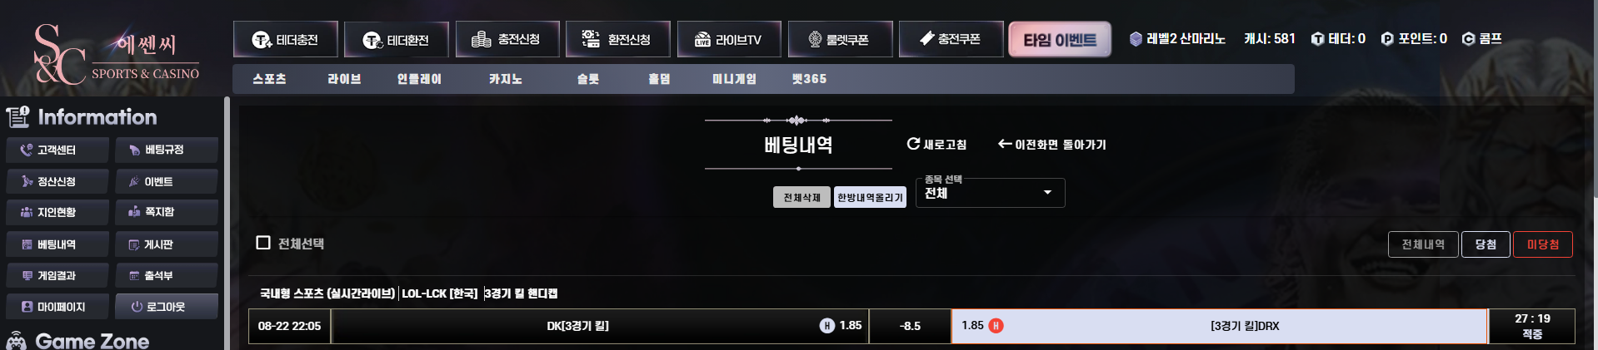1598x350 pixels.
Task: Open 환전신청 withdrawal request
Action: 617,39
